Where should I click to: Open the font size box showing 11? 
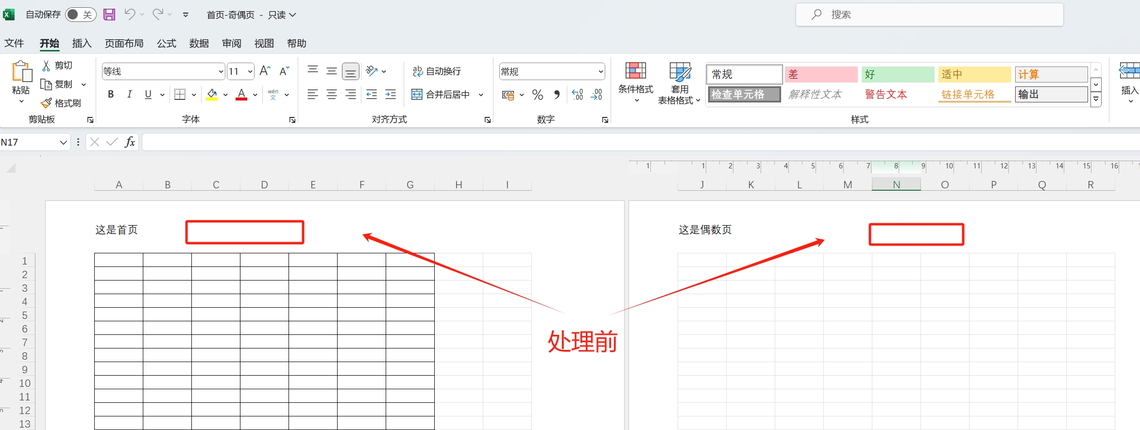[240, 71]
